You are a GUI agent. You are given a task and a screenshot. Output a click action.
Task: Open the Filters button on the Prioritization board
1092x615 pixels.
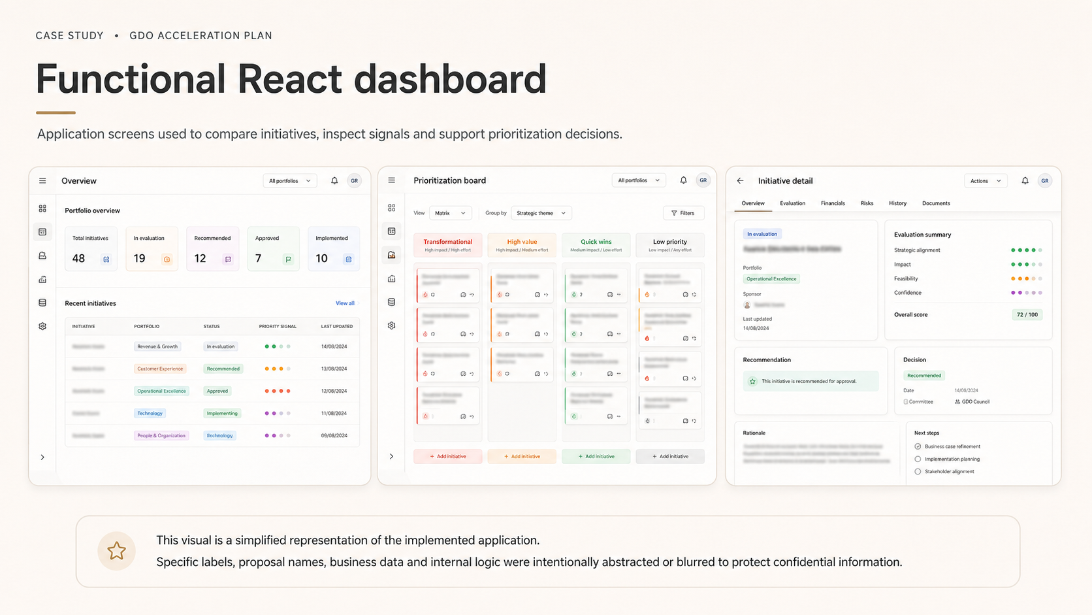(683, 213)
